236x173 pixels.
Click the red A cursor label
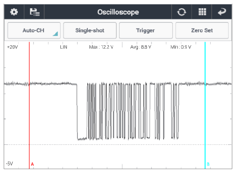pyautogui.click(x=32, y=164)
